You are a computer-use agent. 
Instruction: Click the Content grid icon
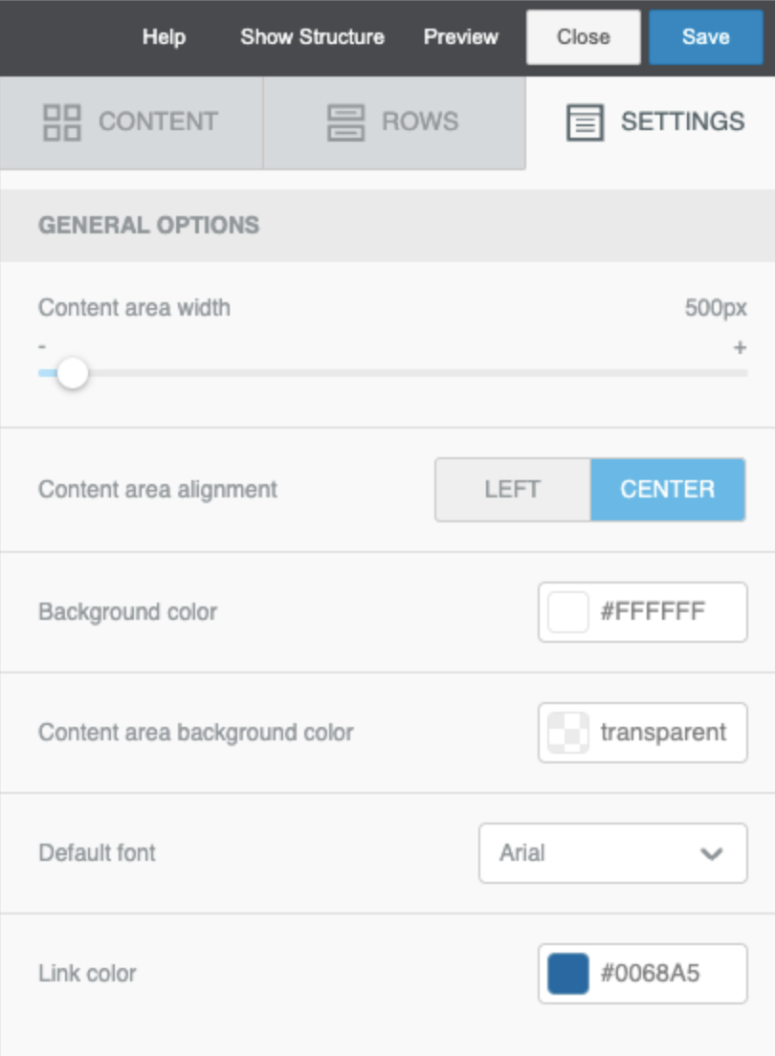point(62,122)
